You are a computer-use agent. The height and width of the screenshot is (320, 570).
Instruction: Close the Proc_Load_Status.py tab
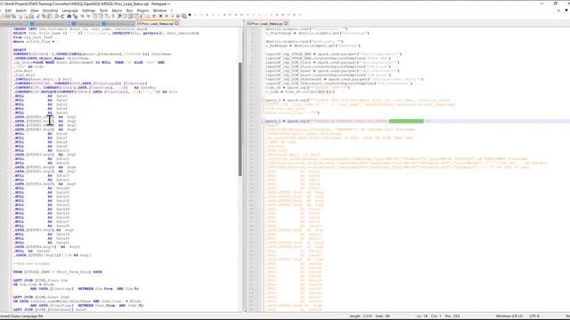click(x=286, y=24)
